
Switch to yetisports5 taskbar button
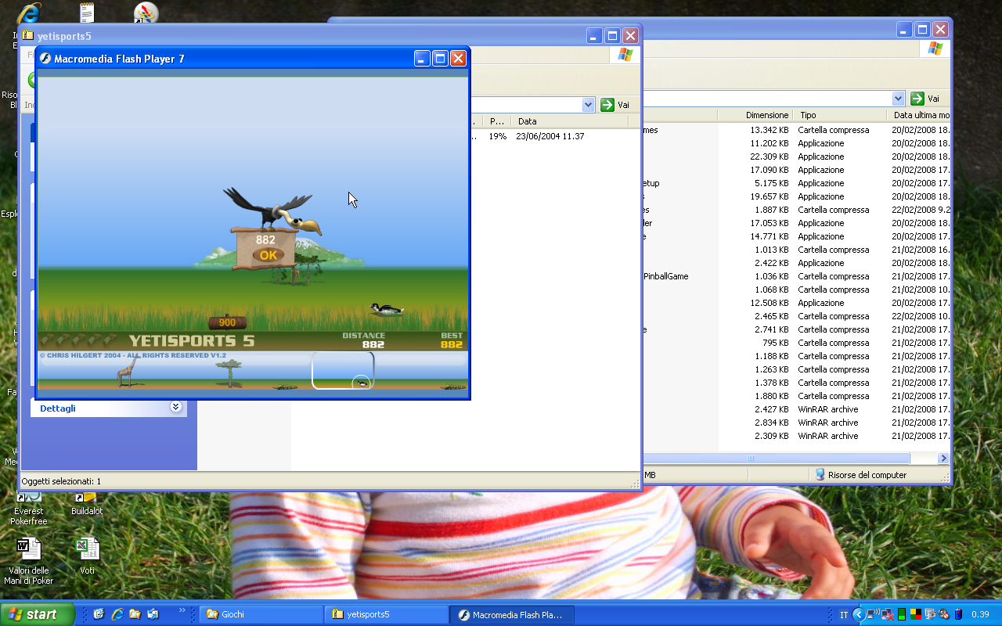(x=387, y=614)
